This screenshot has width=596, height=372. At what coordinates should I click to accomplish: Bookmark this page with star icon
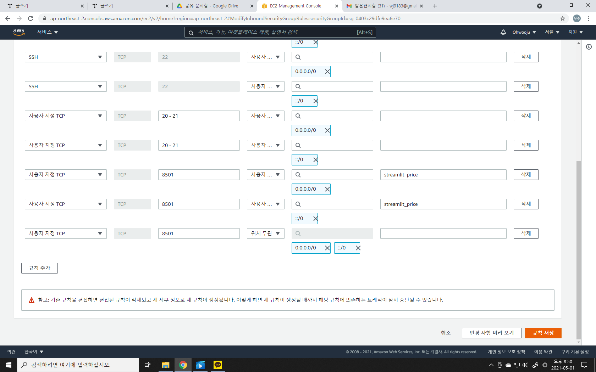coord(563,18)
